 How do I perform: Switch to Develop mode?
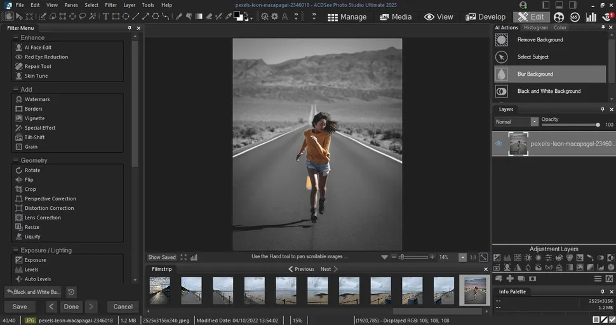pos(486,17)
